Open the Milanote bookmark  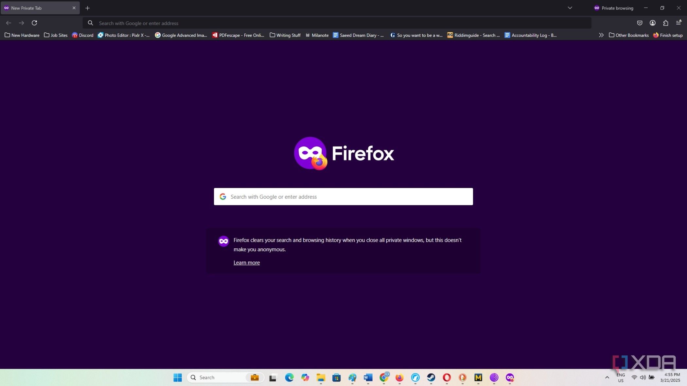(317, 35)
